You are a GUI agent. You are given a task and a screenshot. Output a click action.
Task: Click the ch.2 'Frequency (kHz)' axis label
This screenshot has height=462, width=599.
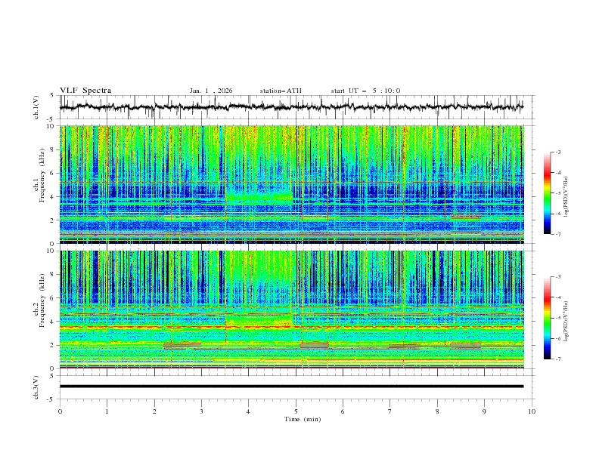(x=42, y=300)
